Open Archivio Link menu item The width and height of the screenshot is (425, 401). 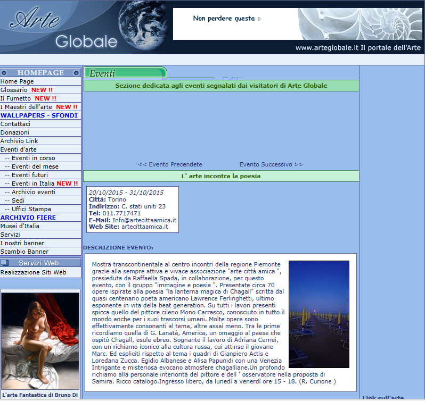(19, 141)
